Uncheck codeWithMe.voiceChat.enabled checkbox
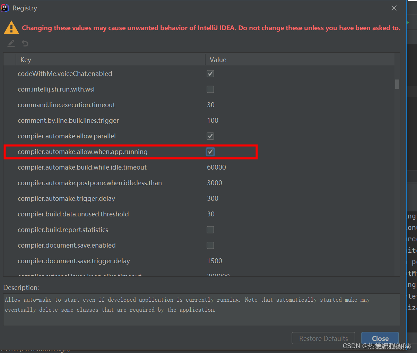The image size is (417, 353). [210, 74]
